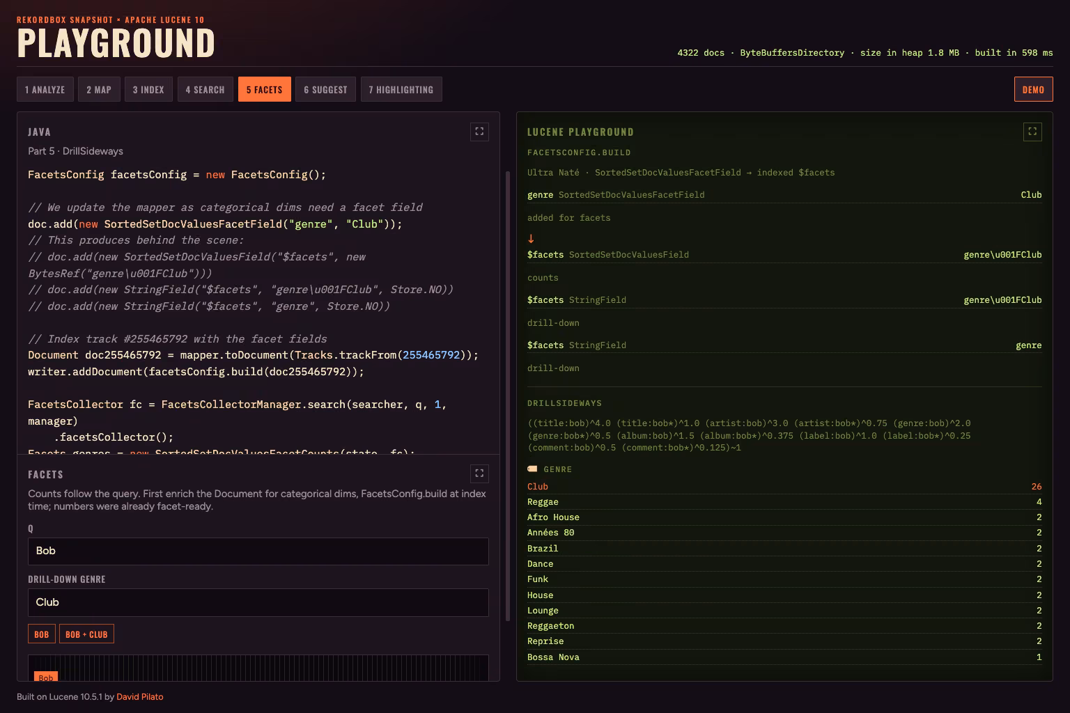1070x713 pixels.
Task: Expand the Java code panel fullscreen
Action: pos(479,132)
